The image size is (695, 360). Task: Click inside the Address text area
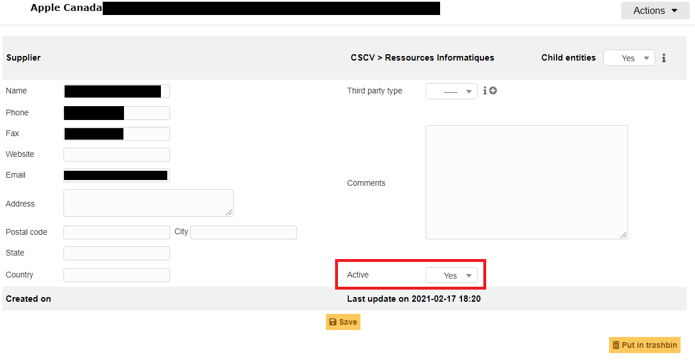148,203
